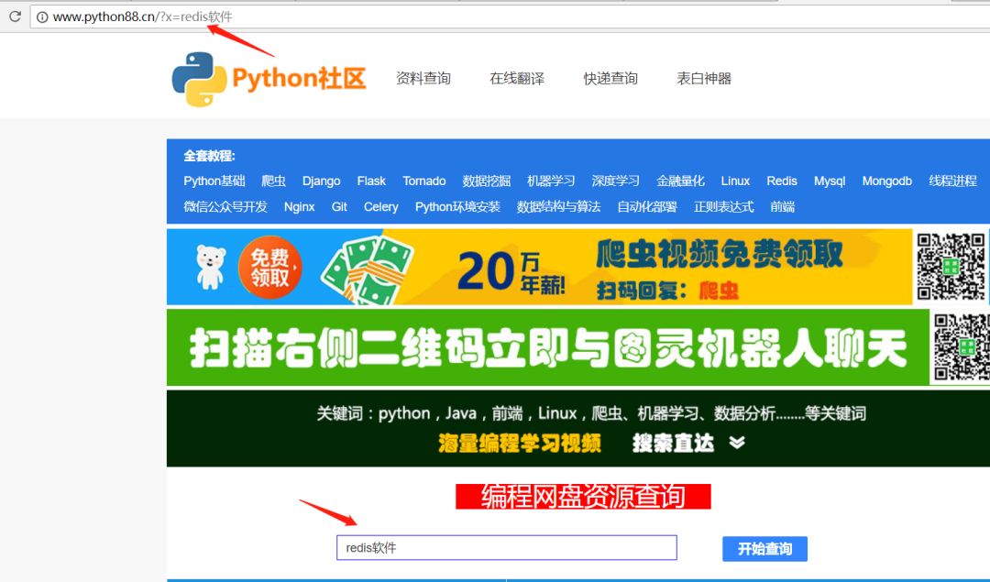990x582 pixels.
Task: Open the Mysql tutorial link
Action: [x=830, y=181]
